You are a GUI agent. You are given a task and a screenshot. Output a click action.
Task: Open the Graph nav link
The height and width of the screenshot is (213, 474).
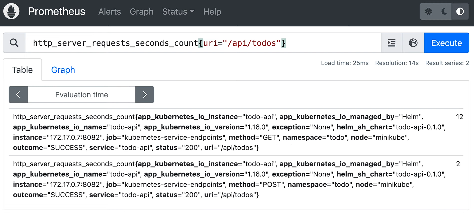[x=142, y=12]
